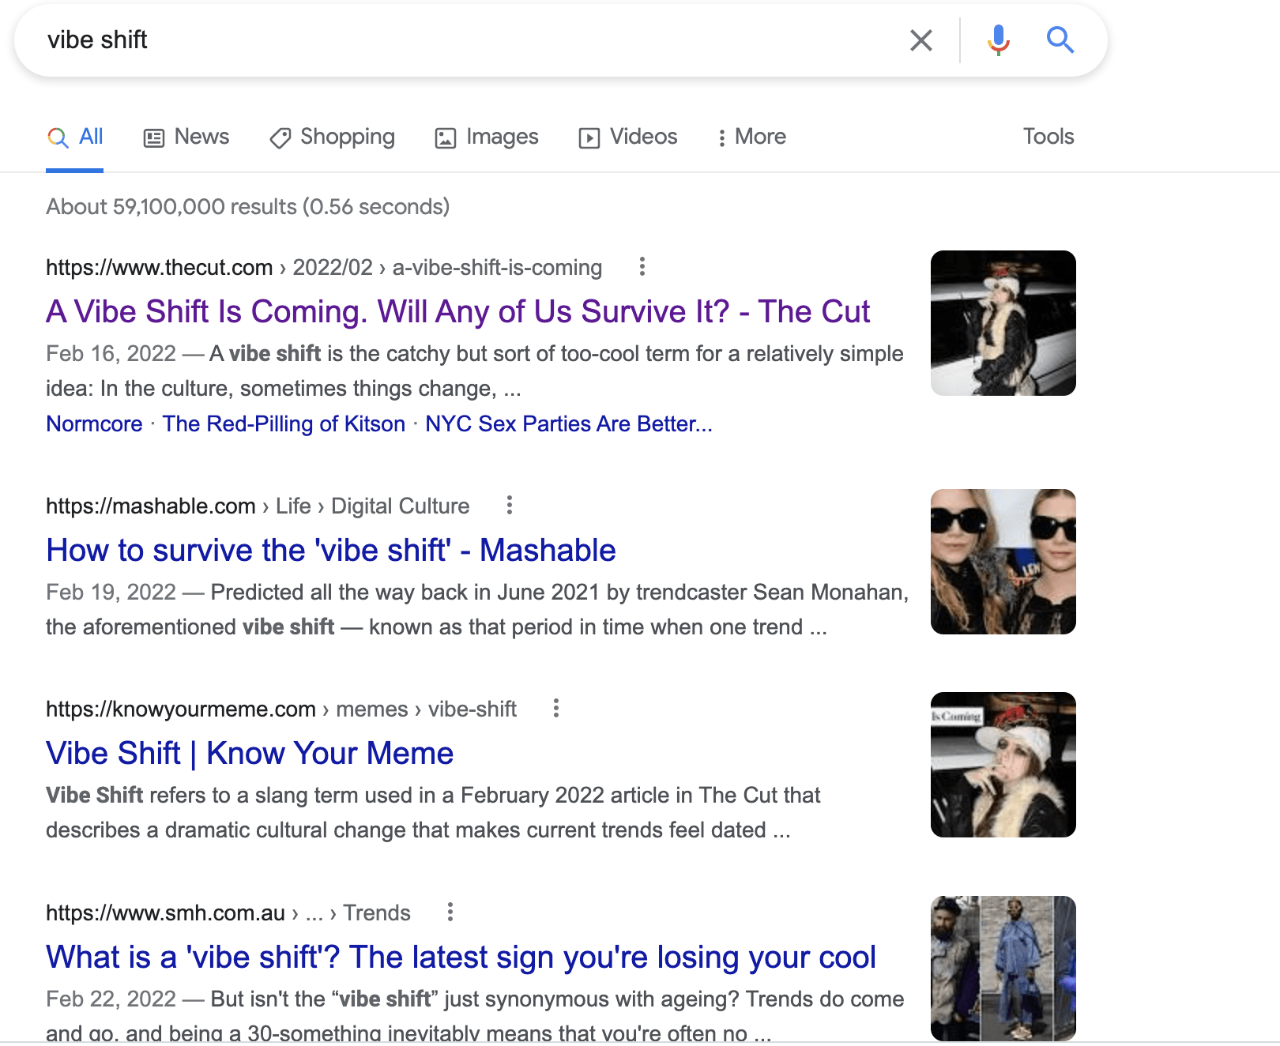Switch to the News tab

click(186, 137)
